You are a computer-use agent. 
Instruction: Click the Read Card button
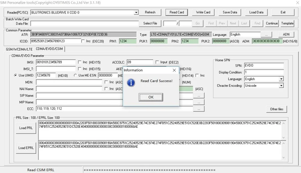pos(177,12)
